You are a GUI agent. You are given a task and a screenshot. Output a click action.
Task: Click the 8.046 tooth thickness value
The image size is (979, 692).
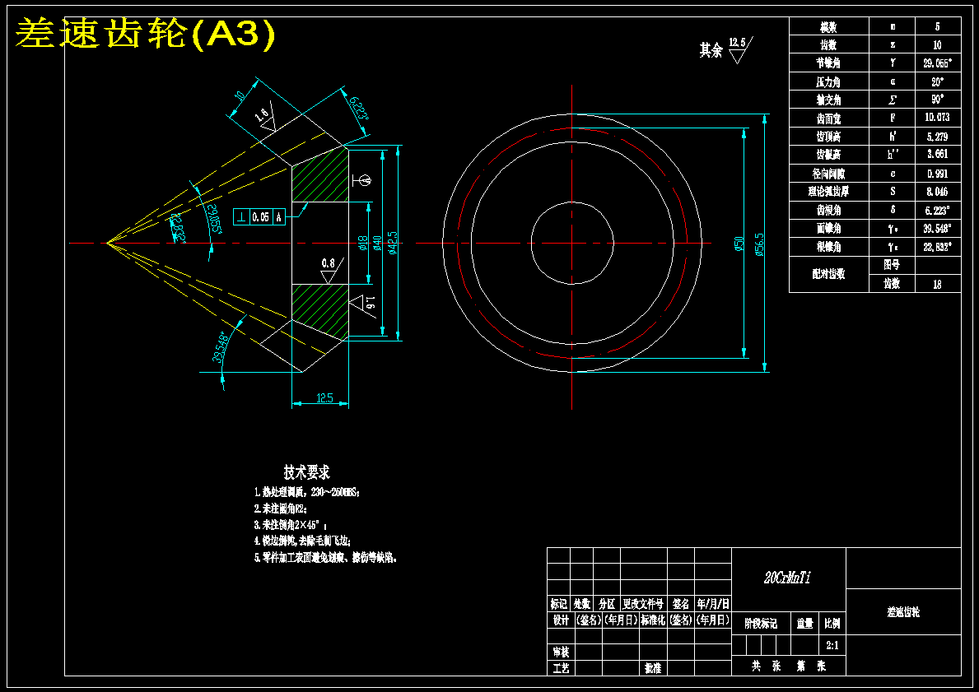click(938, 191)
